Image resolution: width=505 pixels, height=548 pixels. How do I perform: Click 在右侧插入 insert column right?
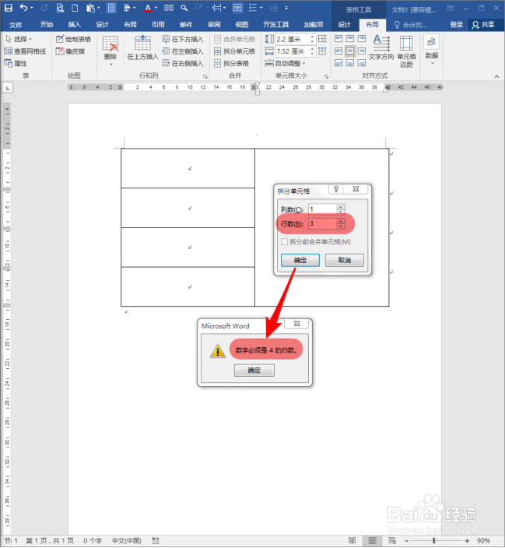(183, 63)
